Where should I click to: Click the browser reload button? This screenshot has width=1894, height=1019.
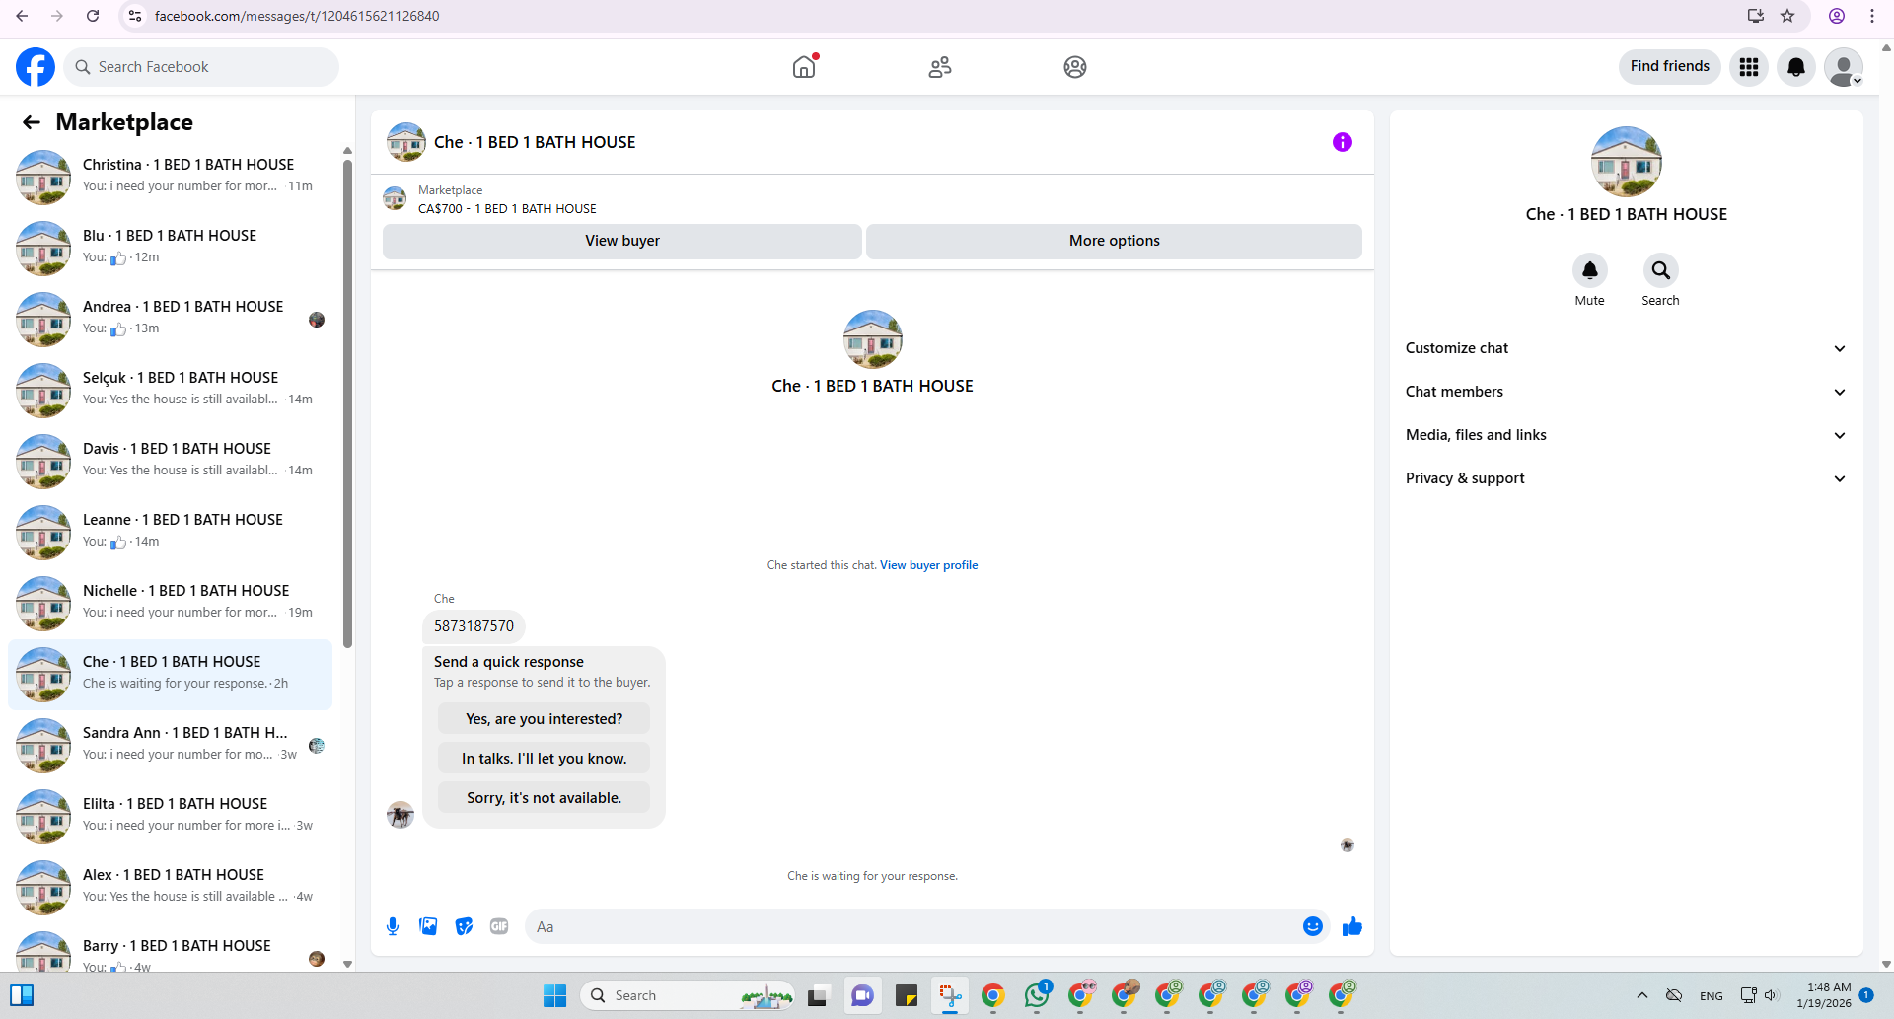point(93,16)
